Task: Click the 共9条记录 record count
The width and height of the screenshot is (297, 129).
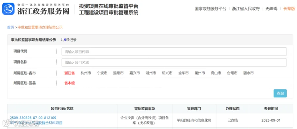Action: click(69, 40)
